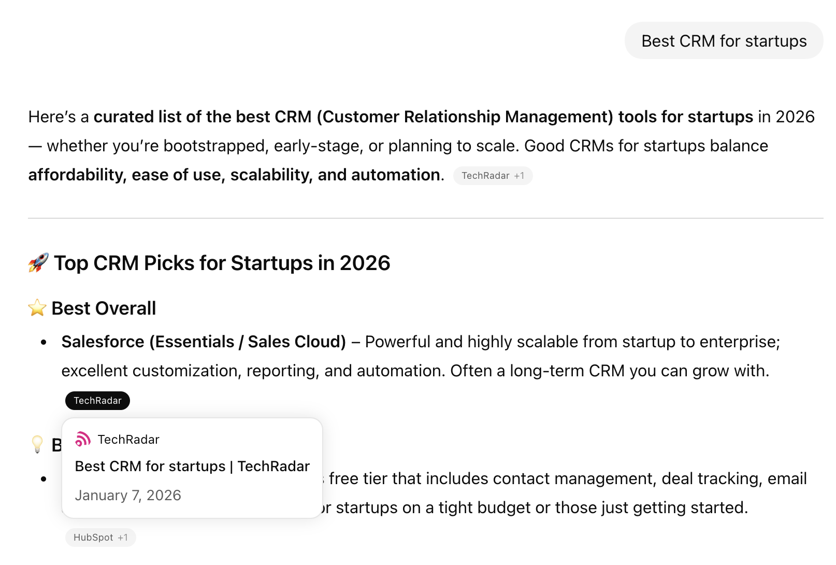Click the horizontal divider line

click(x=425, y=218)
